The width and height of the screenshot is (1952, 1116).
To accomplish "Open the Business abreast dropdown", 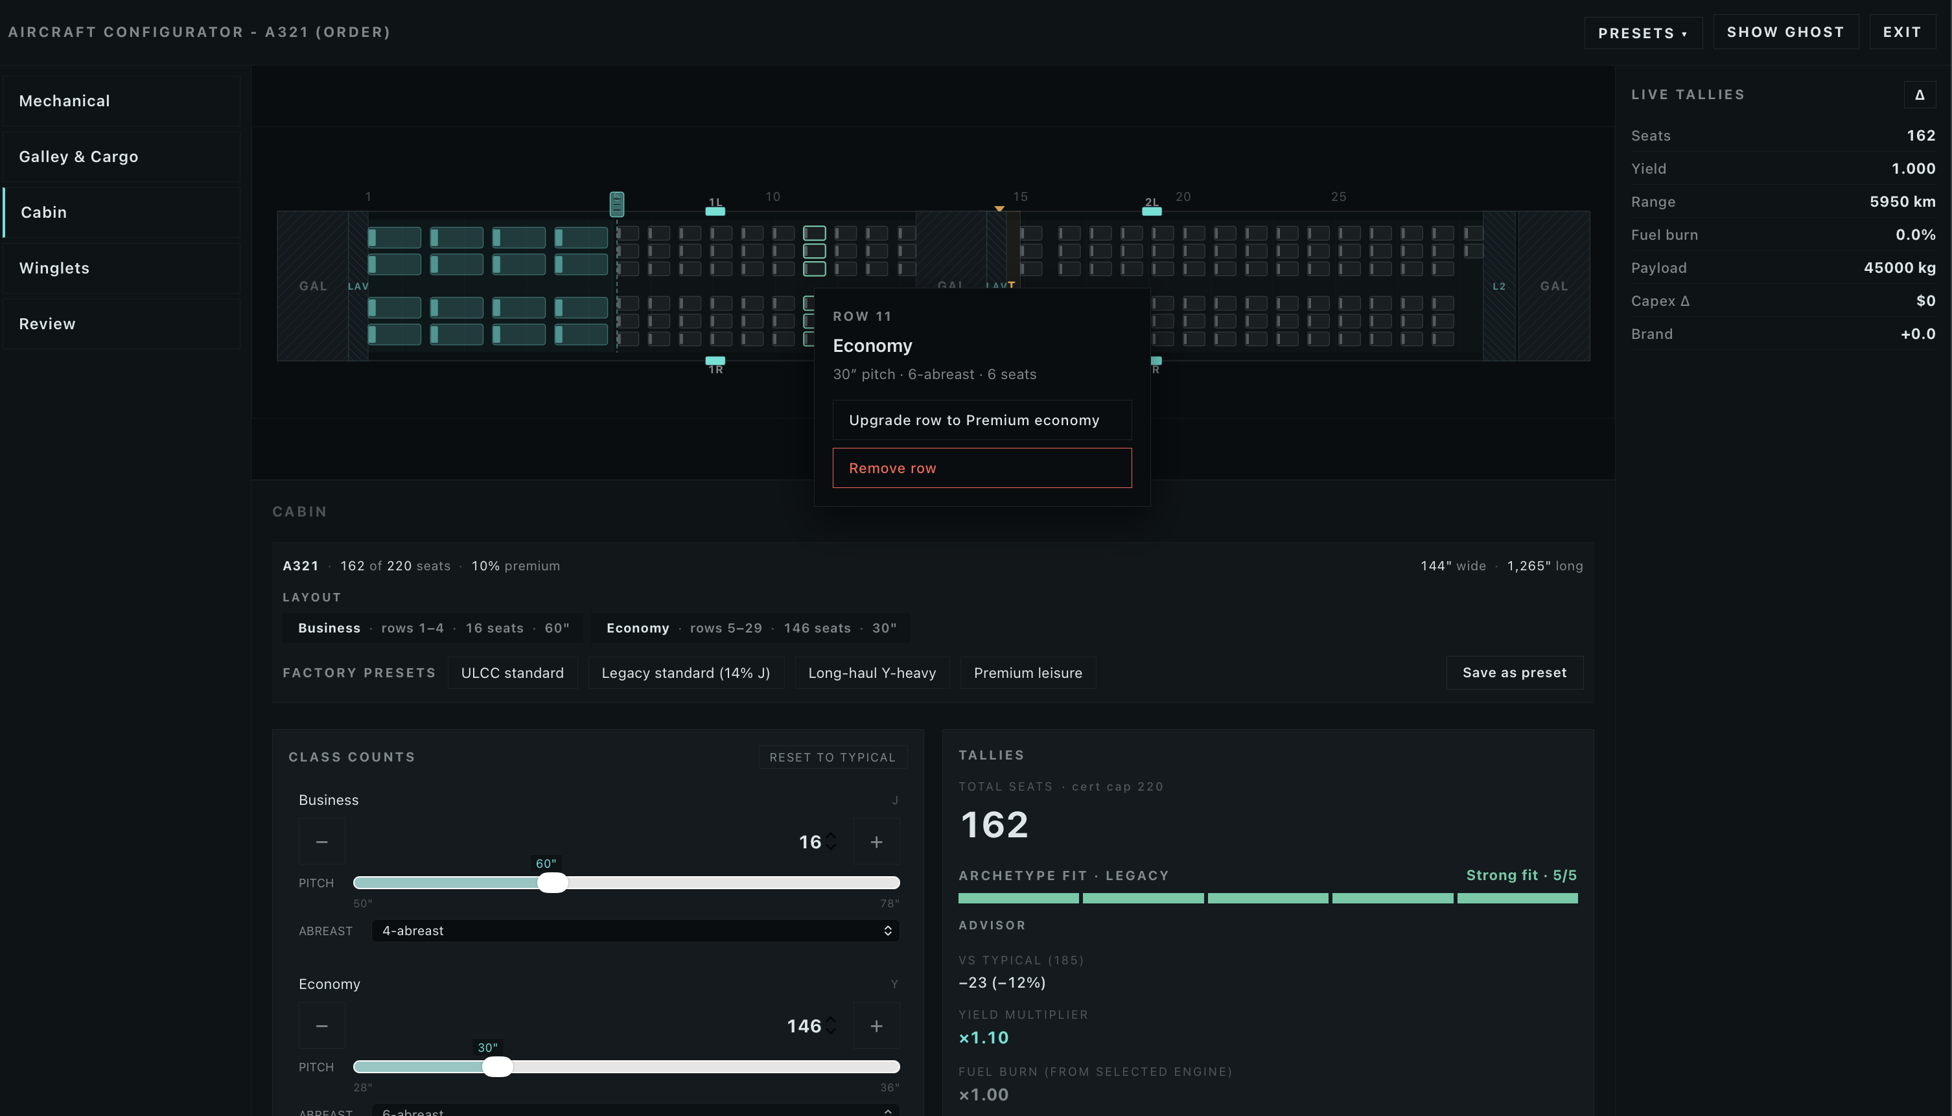I will click(x=635, y=931).
